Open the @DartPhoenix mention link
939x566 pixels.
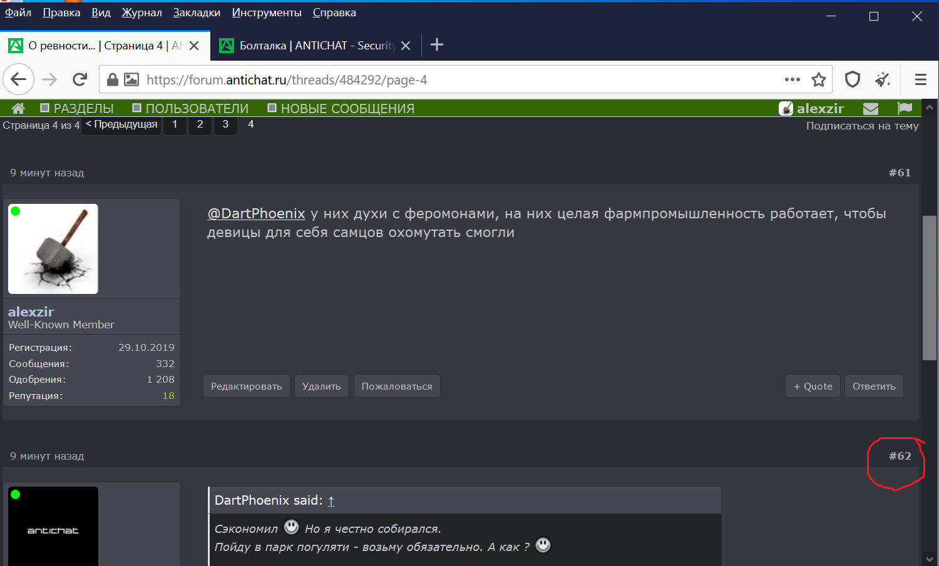coord(256,214)
